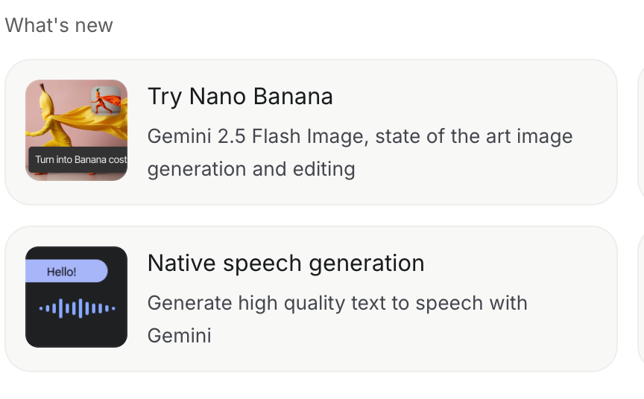Click the What's new heading

click(x=59, y=25)
